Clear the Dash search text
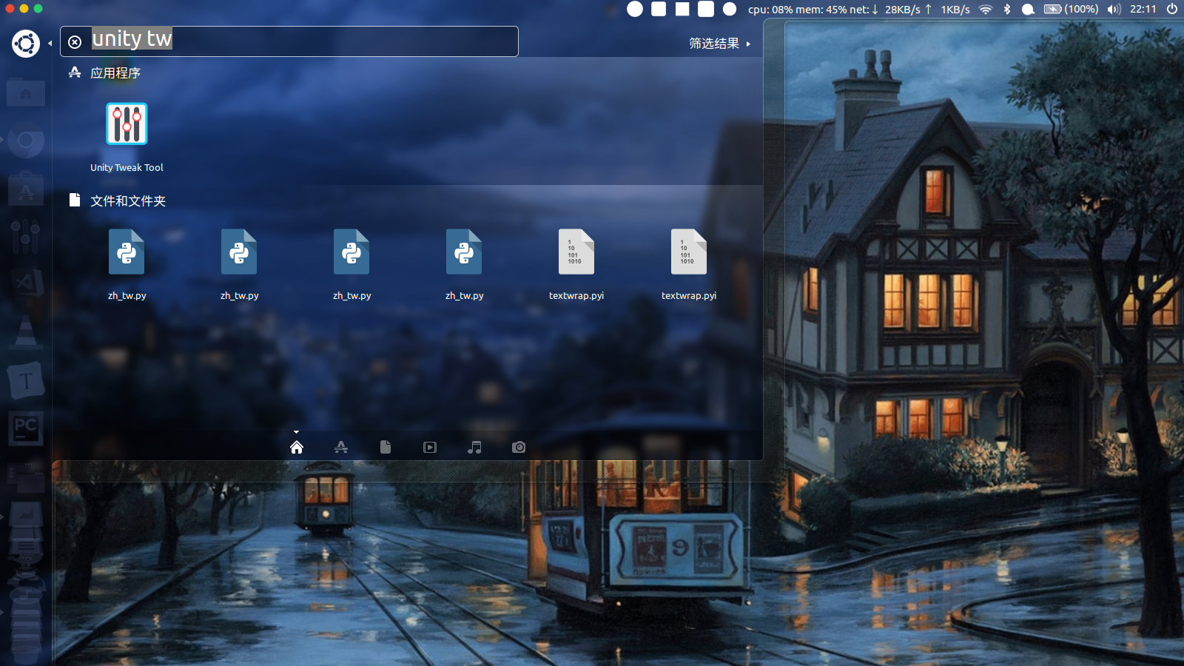The image size is (1184, 666). [75, 42]
